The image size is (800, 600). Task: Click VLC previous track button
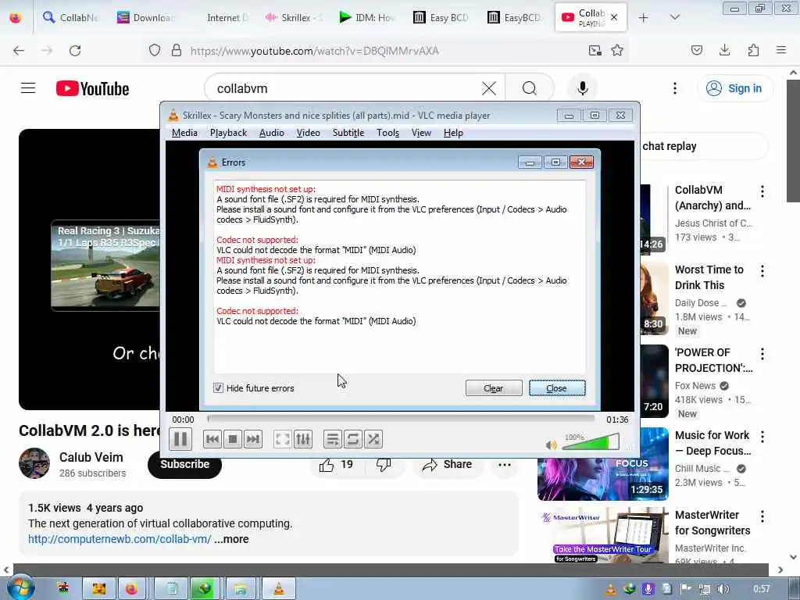click(x=212, y=439)
